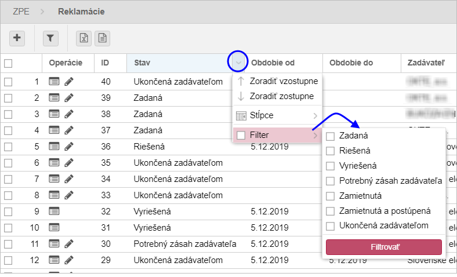The height and width of the screenshot is (277, 457).
Task: Edit pencil icon for row ID 33
Action: tap(69, 195)
